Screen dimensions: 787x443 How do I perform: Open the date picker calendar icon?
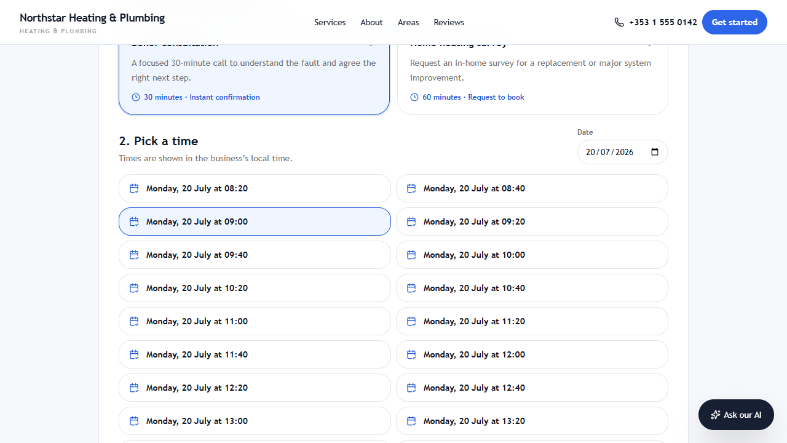[655, 152]
